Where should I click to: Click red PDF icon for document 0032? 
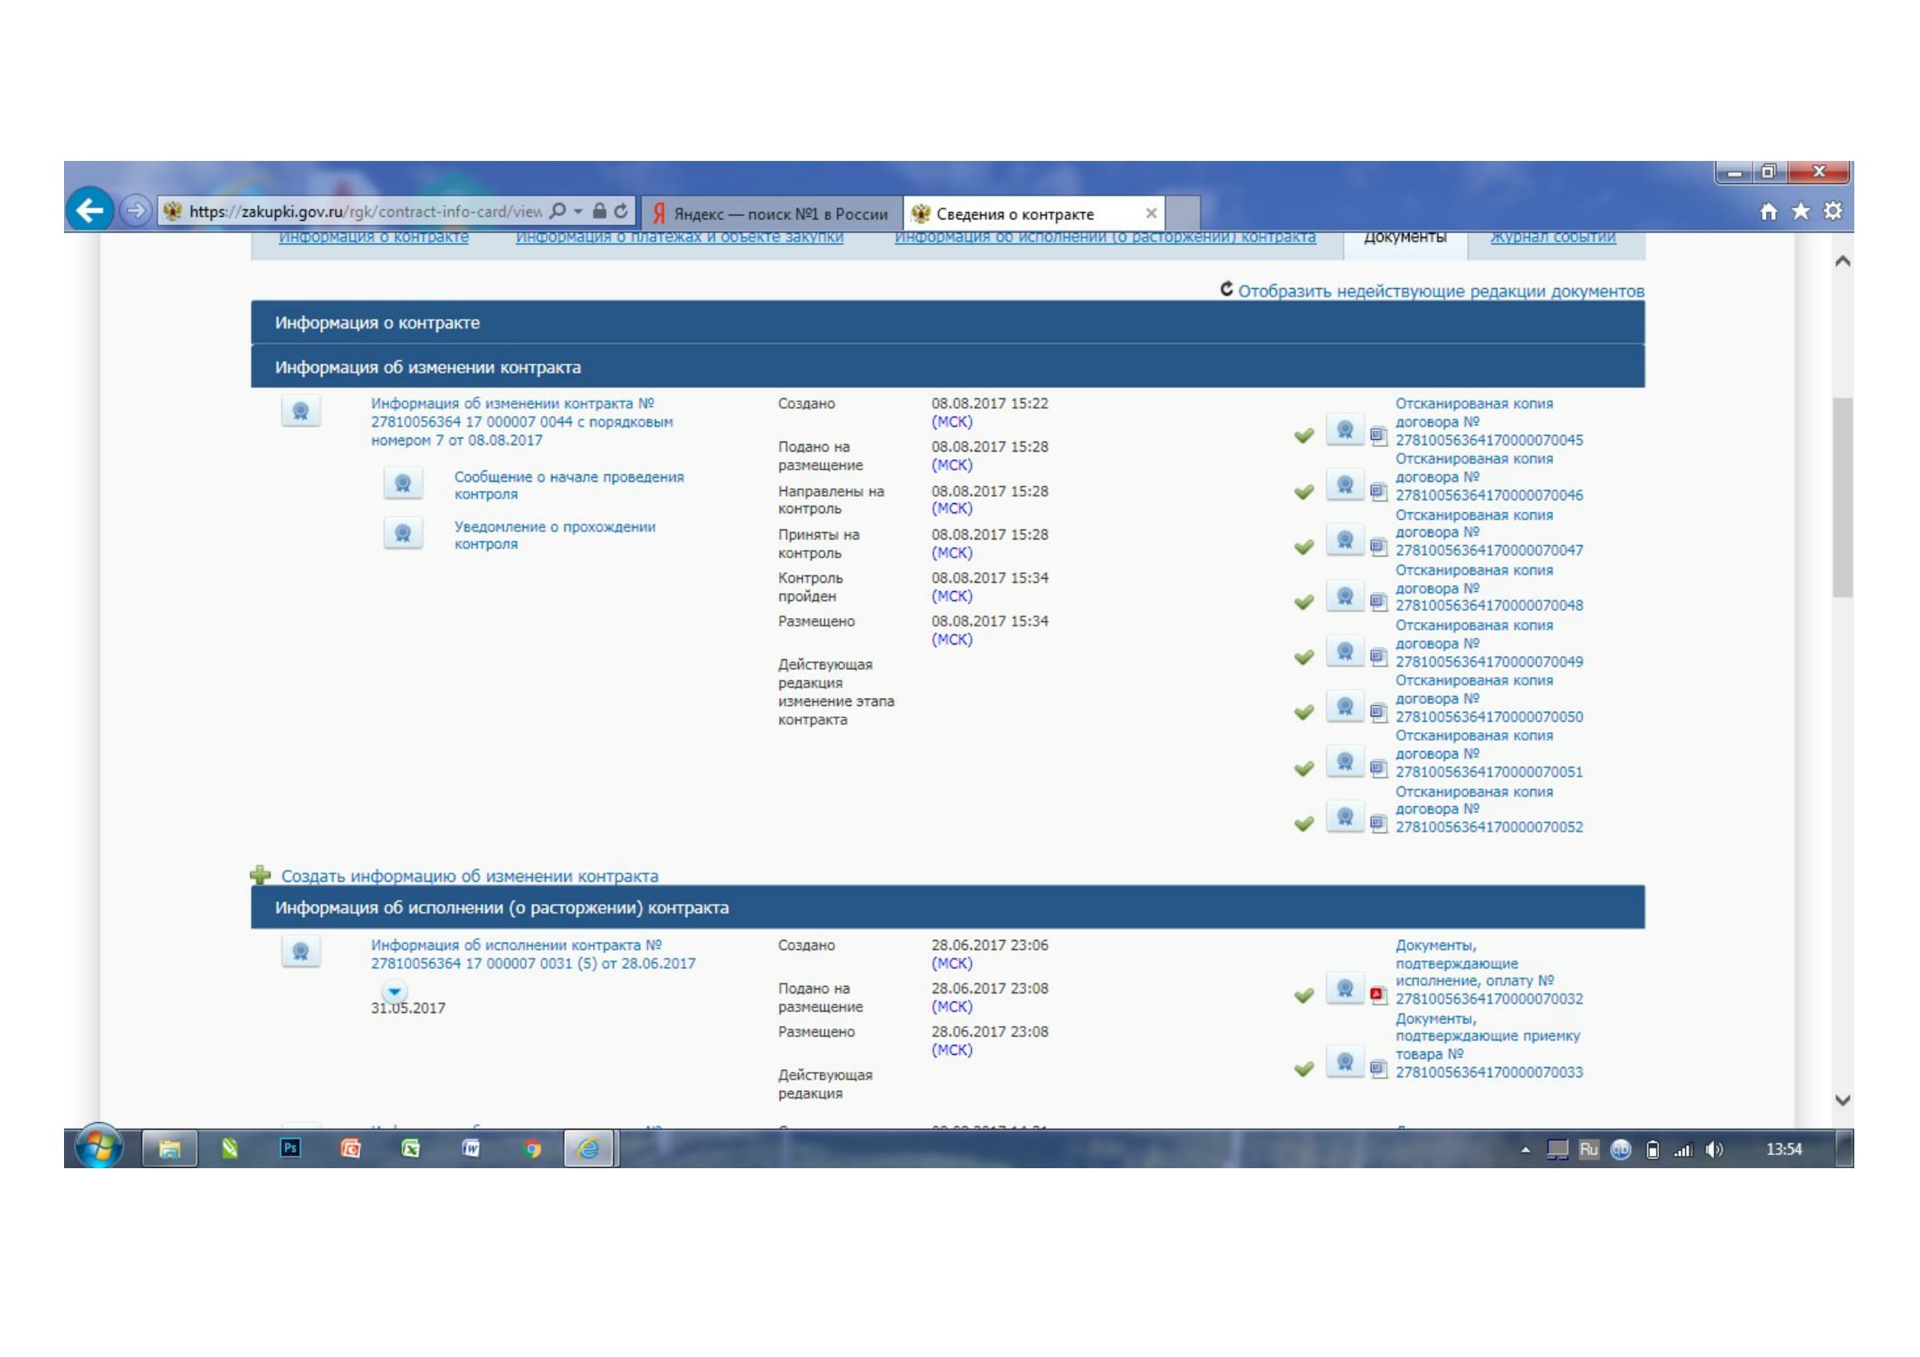pos(1377,994)
